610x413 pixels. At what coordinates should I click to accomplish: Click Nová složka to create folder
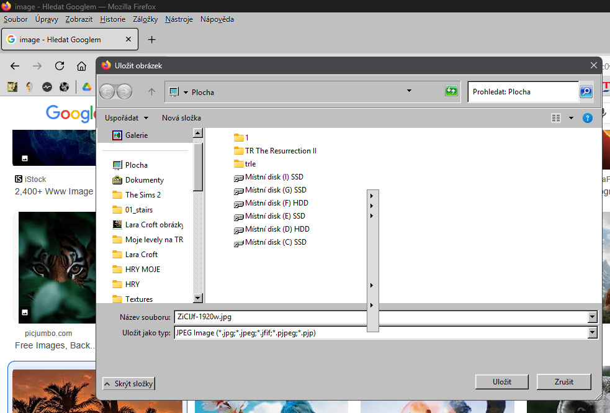181,118
